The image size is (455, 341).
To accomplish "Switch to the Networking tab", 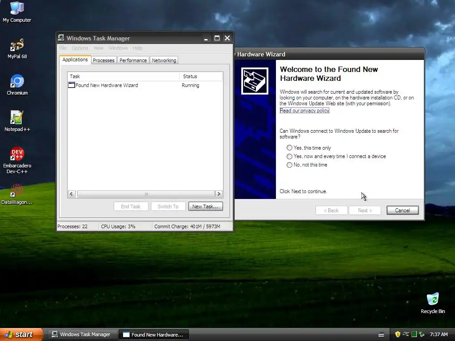I will [x=164, y=60].
